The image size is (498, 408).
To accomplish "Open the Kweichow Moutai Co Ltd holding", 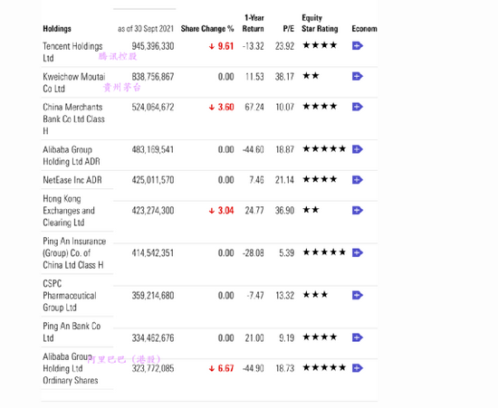I will point(74,82).
